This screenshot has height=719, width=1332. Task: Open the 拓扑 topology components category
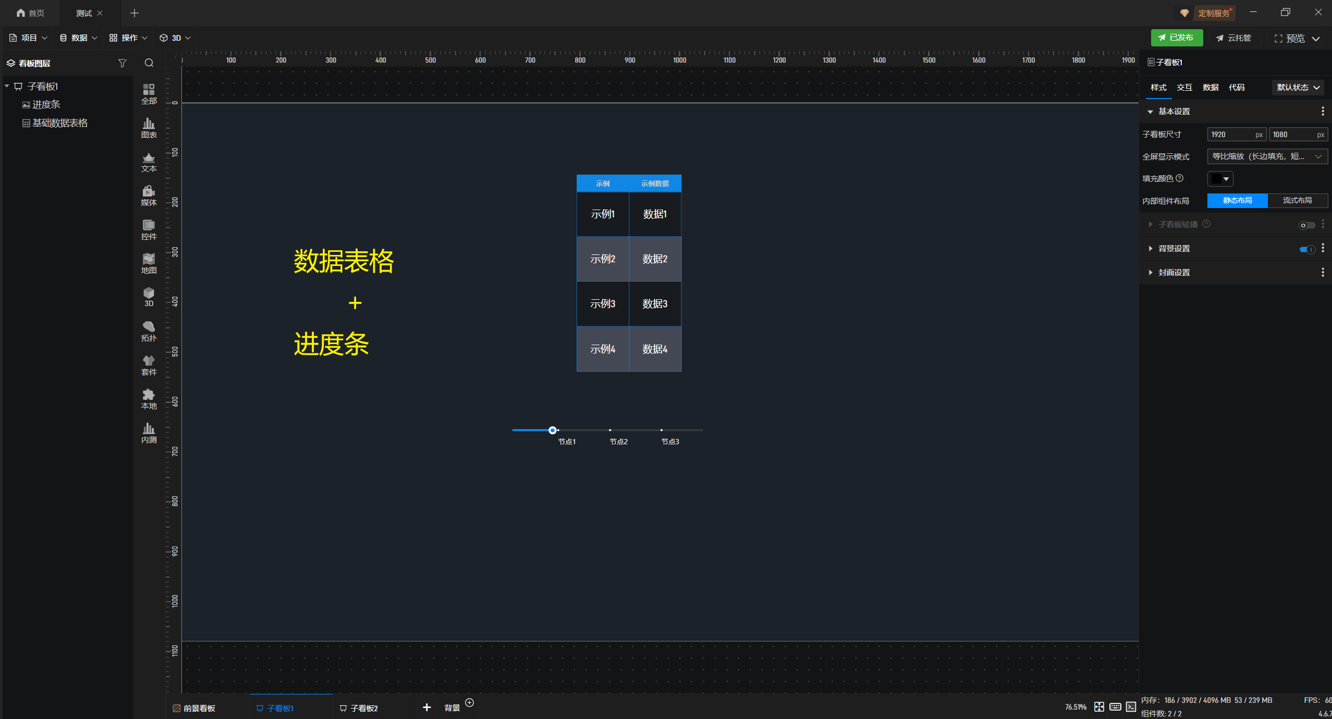tap(149, 331)
